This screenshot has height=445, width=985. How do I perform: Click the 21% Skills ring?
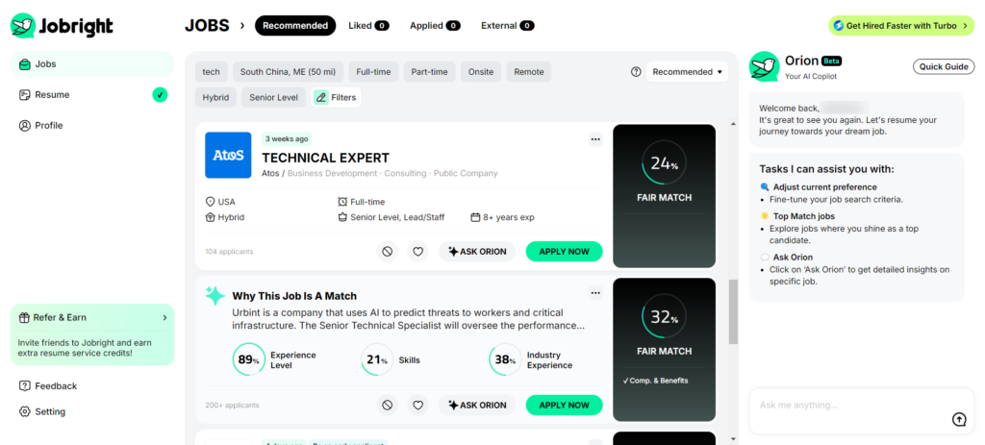click(377, 359)
